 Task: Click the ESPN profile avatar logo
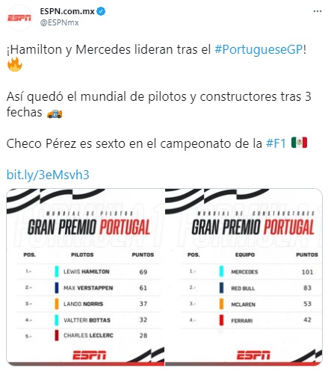19,18
